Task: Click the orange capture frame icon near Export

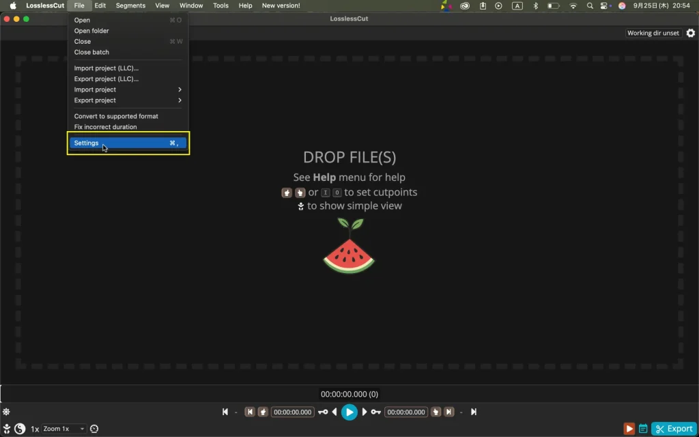Action: [629, 429]
